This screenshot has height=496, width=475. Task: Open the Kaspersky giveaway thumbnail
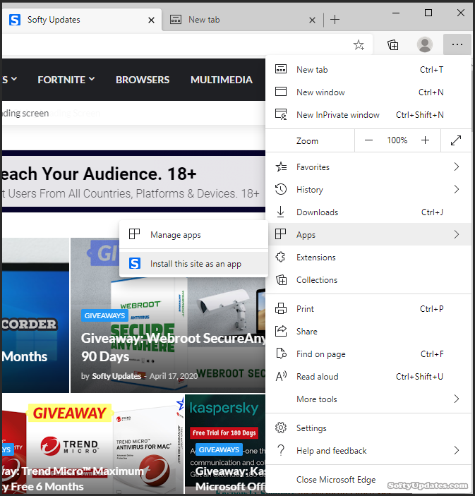225,443
